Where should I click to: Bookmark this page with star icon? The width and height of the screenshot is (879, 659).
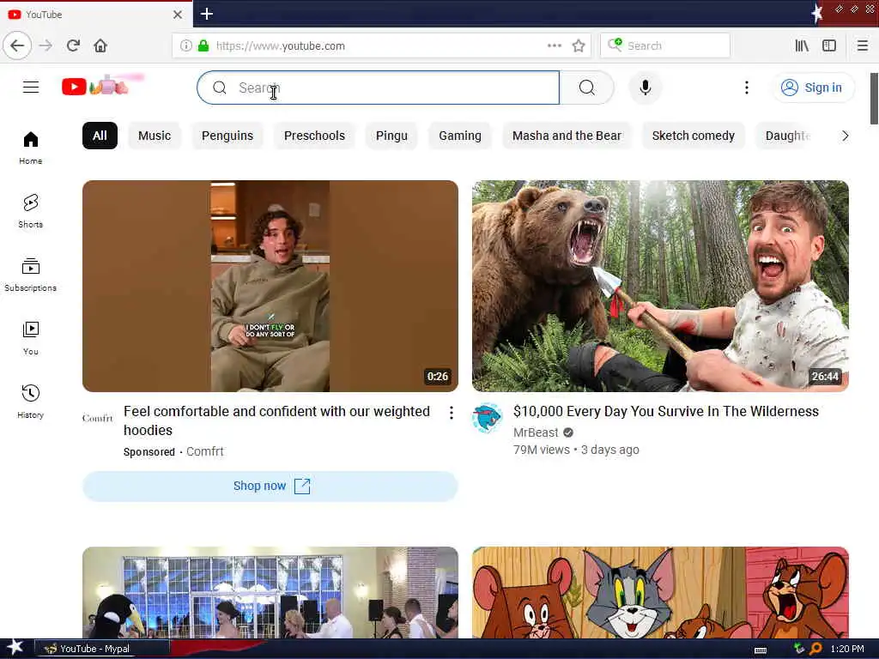pyautogui.click(x=579, y=45)
